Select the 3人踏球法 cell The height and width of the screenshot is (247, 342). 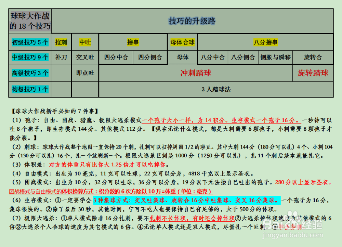215,89
